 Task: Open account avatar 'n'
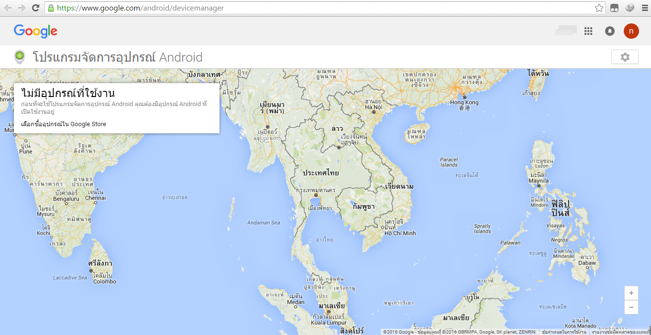click(x=631, y=31)
